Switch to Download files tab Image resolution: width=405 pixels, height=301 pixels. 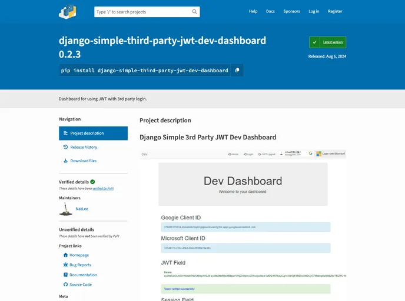[83, 160]
